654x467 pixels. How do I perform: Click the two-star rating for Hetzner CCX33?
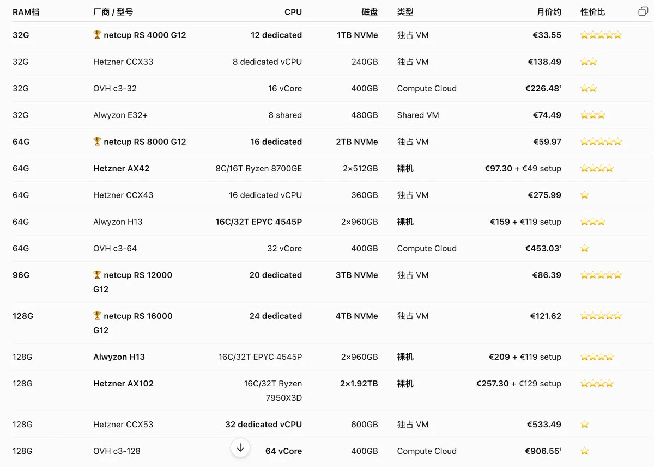(589, 62)
